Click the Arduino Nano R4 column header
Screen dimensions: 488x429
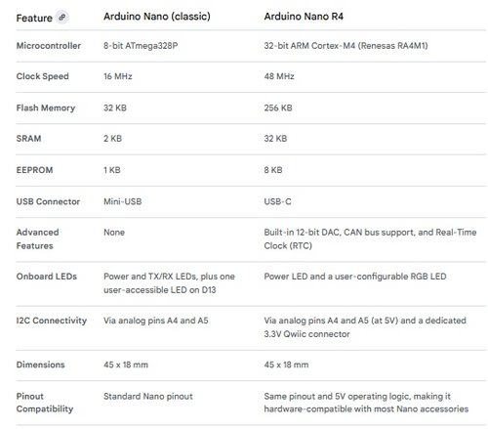304,17
